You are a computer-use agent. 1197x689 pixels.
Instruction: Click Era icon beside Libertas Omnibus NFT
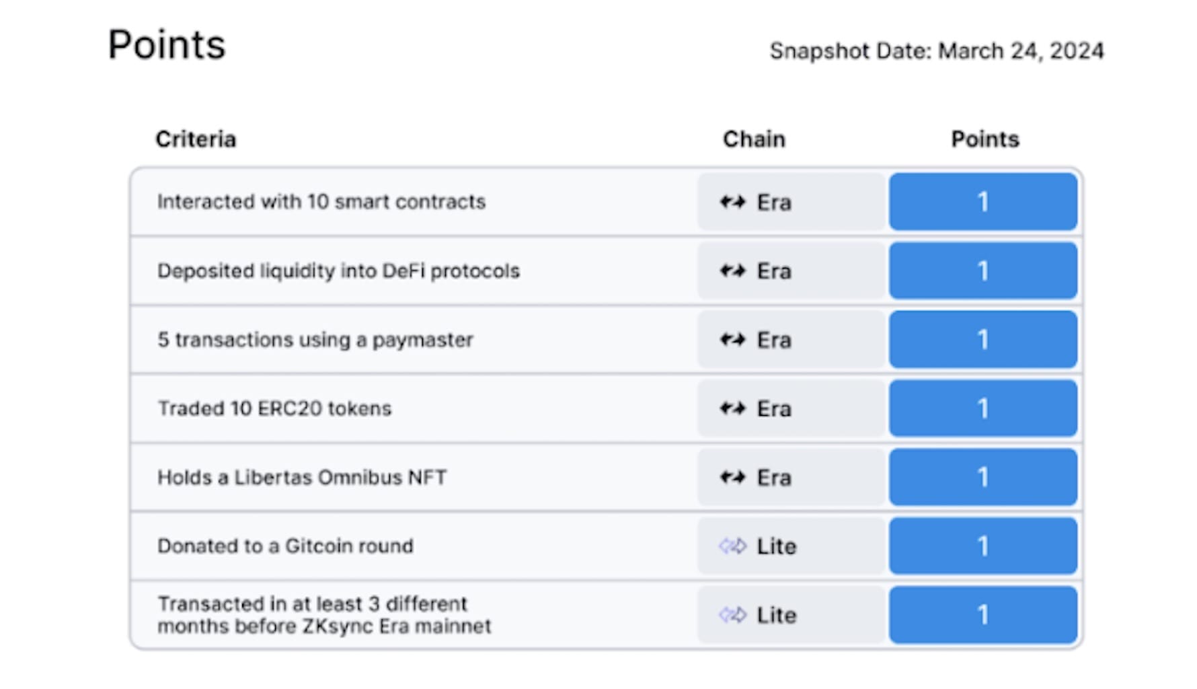tap(732, 478)
